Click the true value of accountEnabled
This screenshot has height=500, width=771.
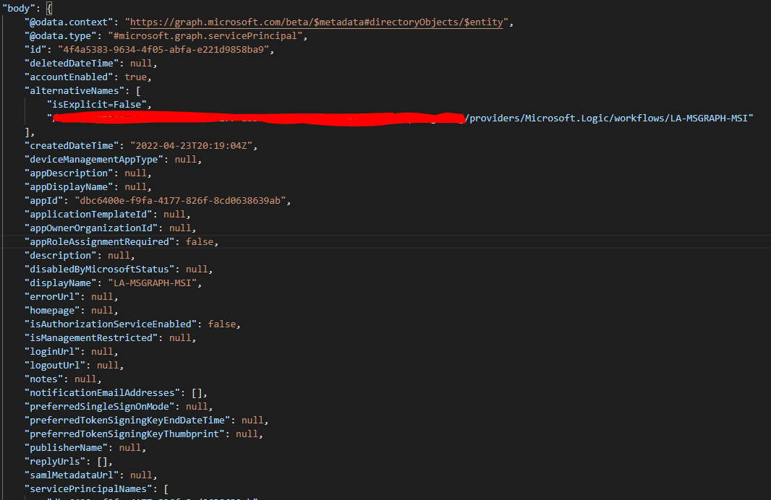[135, 77]
